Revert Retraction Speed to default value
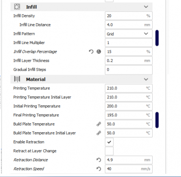 coord(99,169)
